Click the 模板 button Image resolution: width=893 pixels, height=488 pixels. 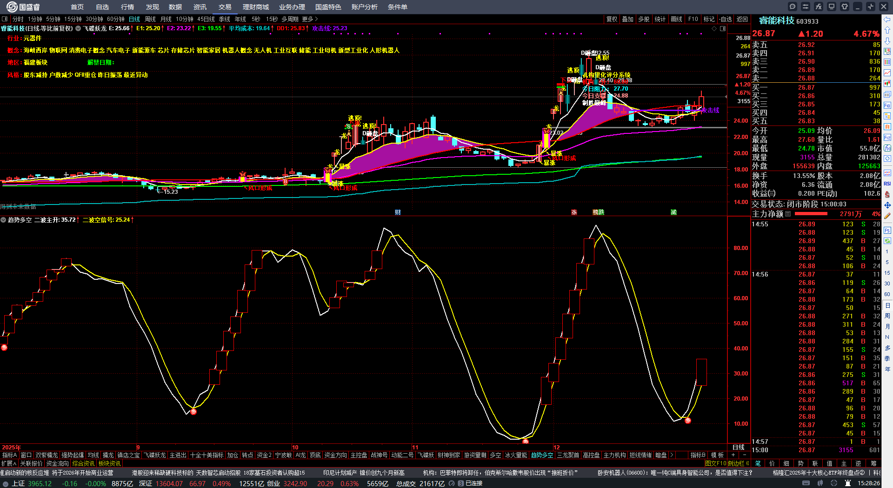click(717, 455)
